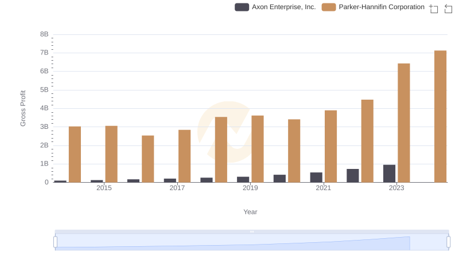Click the 8B y-axis label

[x=44, y=34]
